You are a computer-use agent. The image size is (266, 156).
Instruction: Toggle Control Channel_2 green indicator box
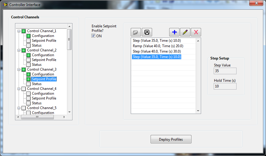click(x=23, y=50)
